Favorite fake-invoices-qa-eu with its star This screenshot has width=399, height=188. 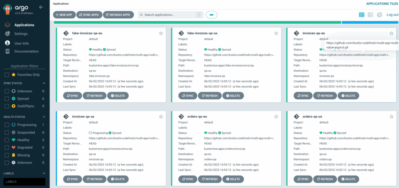(161, 33)
